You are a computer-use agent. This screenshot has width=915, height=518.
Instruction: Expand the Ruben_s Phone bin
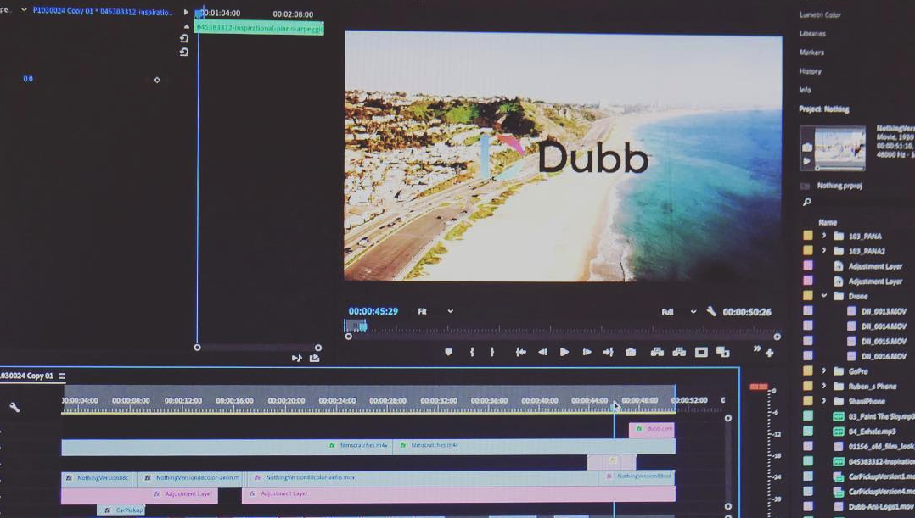[x=824, y=386]
